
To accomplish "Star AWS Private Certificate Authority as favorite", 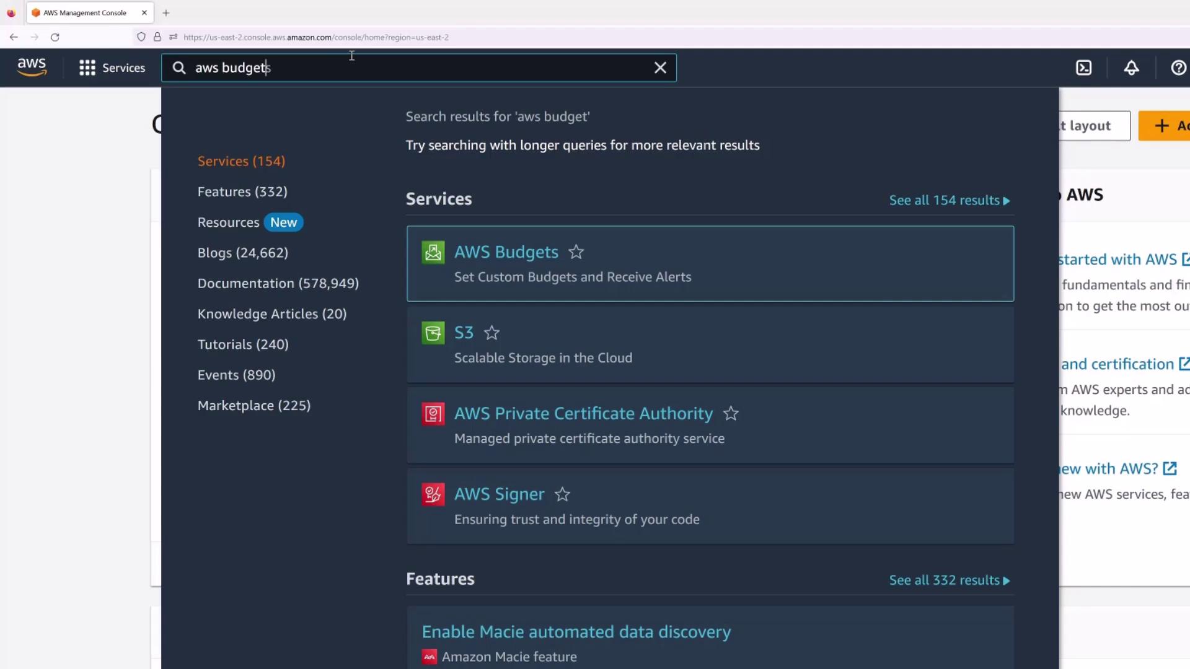I will click(731, 414).
